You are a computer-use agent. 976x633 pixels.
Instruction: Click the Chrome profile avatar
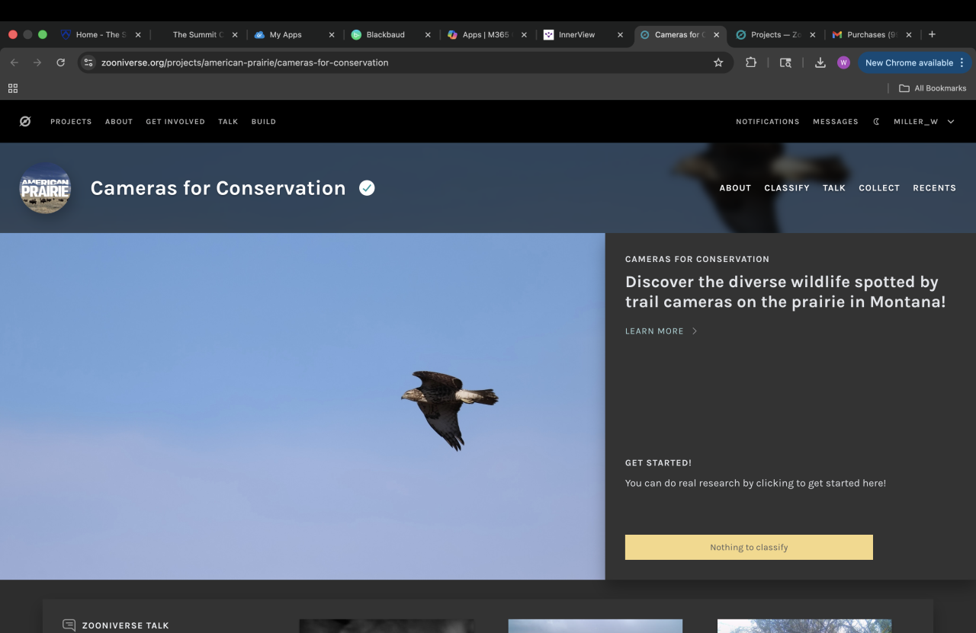tap(843, 62)
